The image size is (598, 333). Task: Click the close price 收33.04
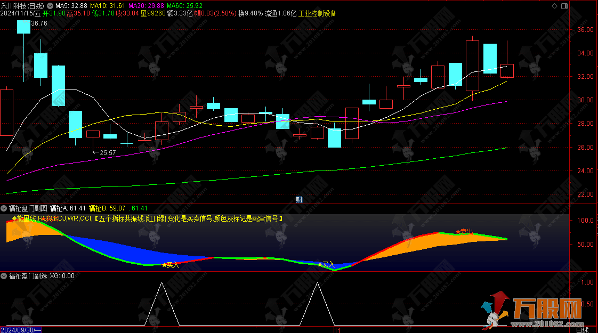tap(127, 13)
